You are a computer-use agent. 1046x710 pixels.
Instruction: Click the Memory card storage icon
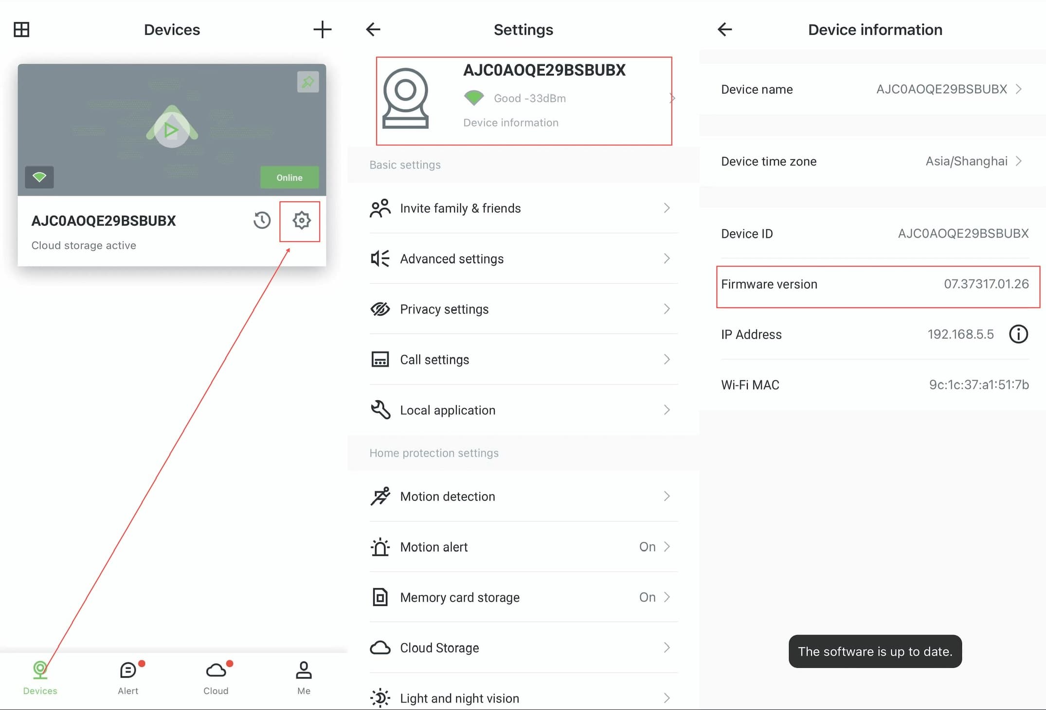380,597
